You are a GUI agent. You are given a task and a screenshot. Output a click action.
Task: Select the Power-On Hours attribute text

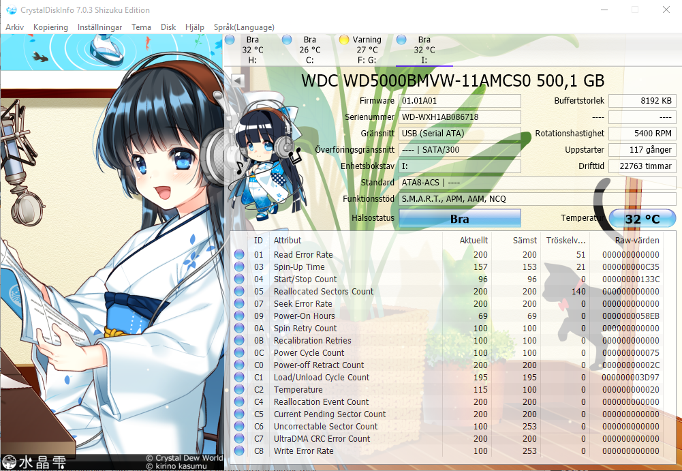[x=304, y=316]
